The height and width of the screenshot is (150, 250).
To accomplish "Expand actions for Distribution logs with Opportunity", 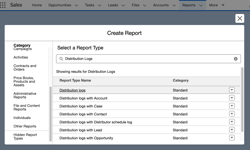I will click(232, 138).
